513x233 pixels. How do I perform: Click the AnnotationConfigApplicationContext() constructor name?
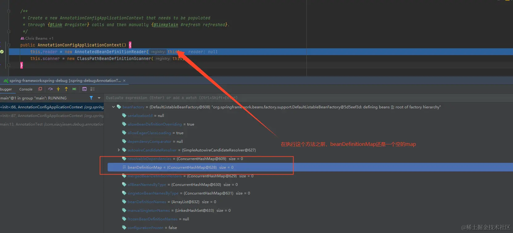pos(82,45)
